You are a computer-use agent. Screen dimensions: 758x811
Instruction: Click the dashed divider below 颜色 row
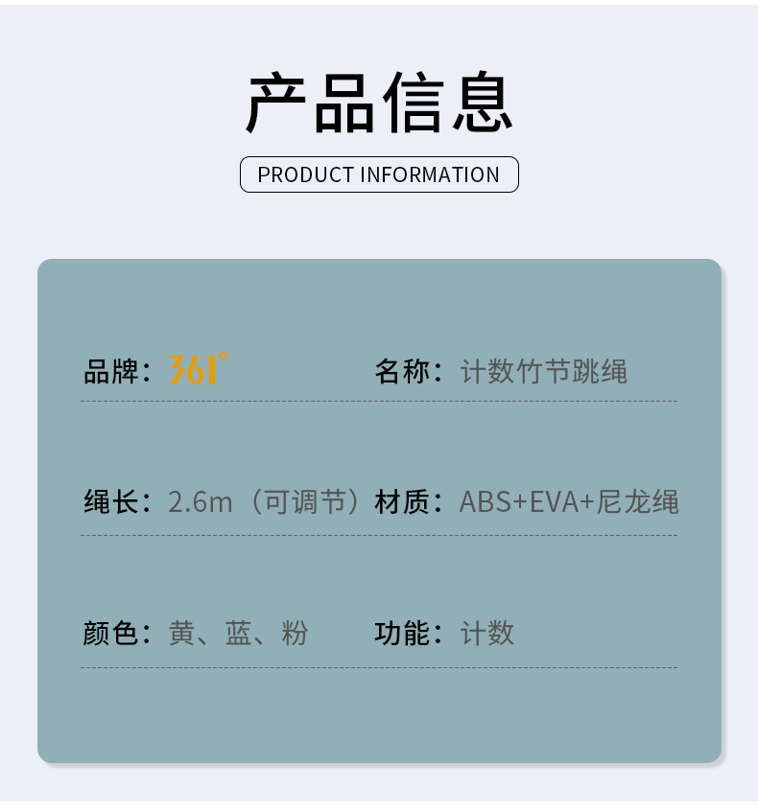(x=379, y=667)
